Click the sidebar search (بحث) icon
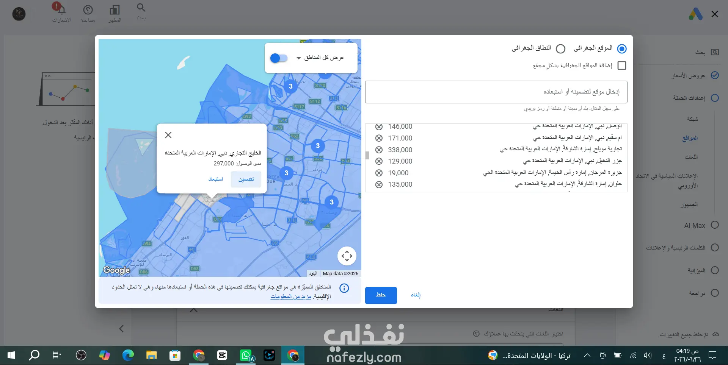The height and width of the screenshot is (365, 728). 715,52
